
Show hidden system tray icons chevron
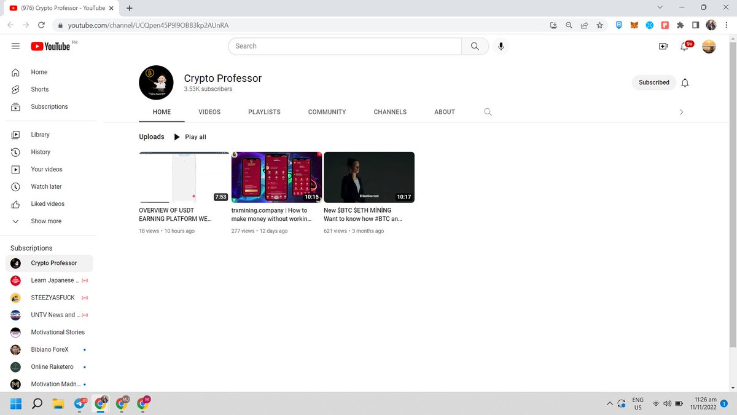point(609,404)
